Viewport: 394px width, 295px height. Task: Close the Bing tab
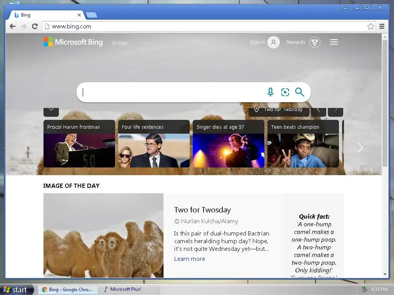click(x=79, y=15)
